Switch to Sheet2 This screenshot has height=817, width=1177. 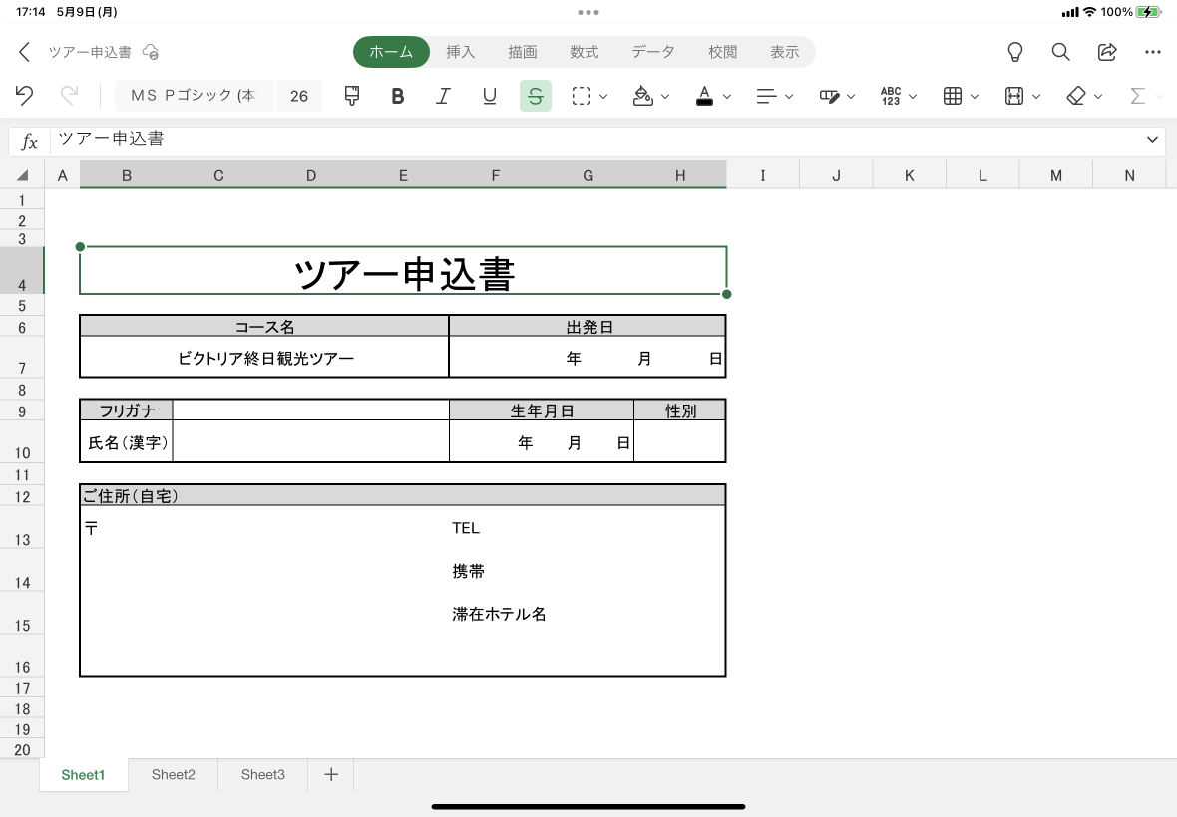click(172, 774)
